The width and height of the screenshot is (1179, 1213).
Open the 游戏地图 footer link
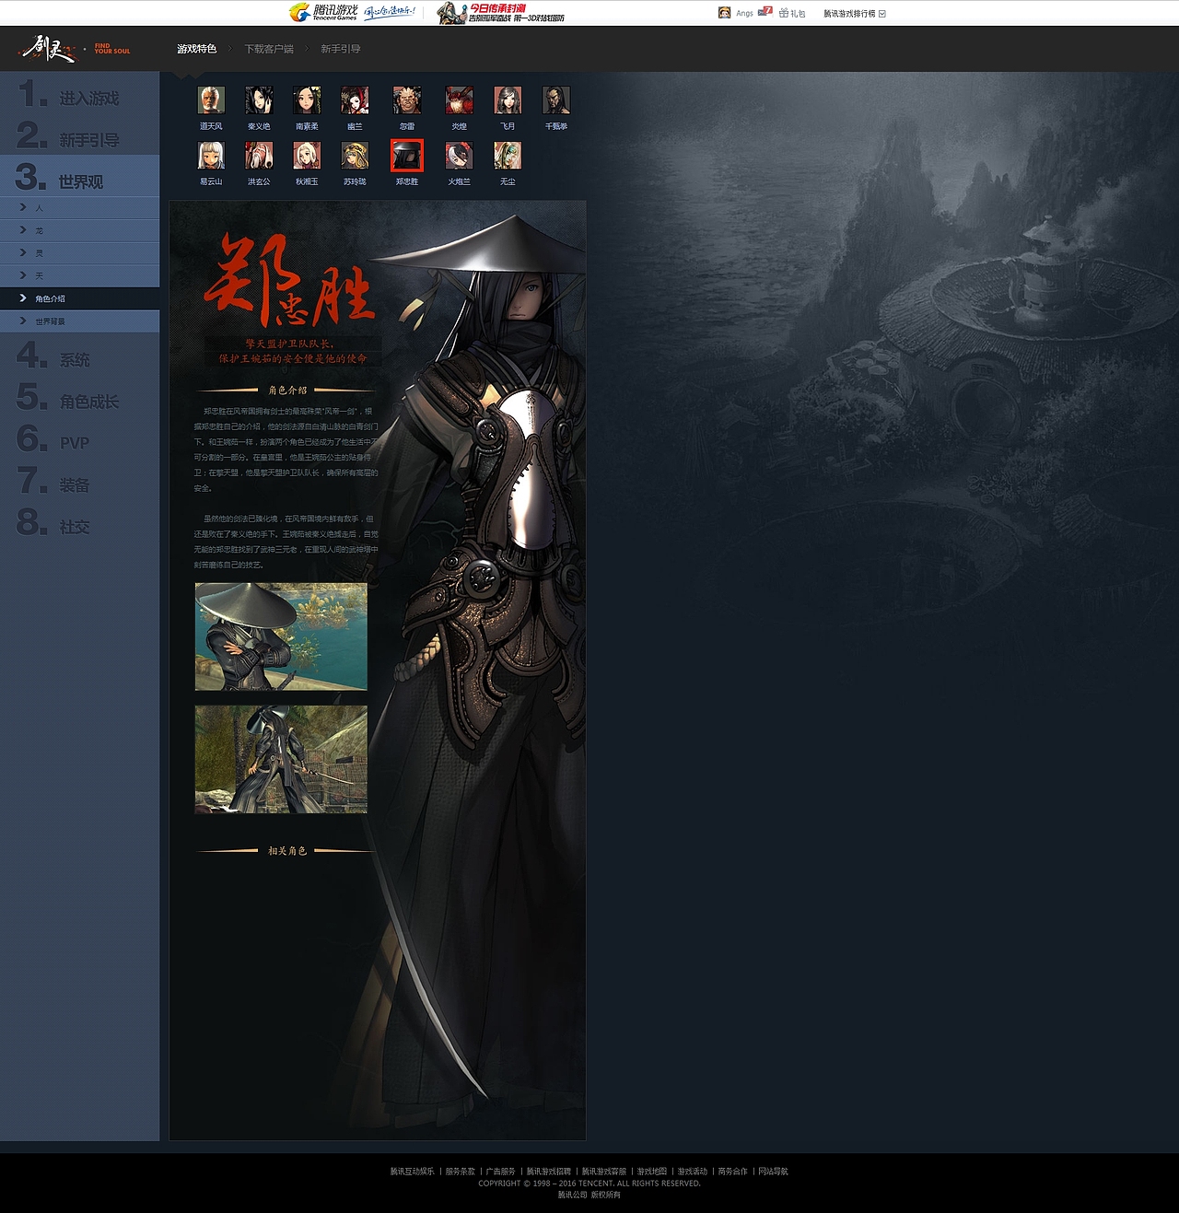tap(652, 1172)
